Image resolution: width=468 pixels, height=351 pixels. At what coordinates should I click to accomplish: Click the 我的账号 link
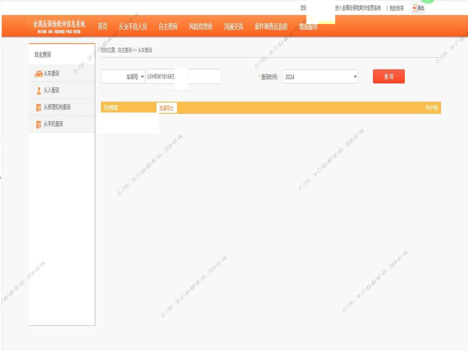397,8
